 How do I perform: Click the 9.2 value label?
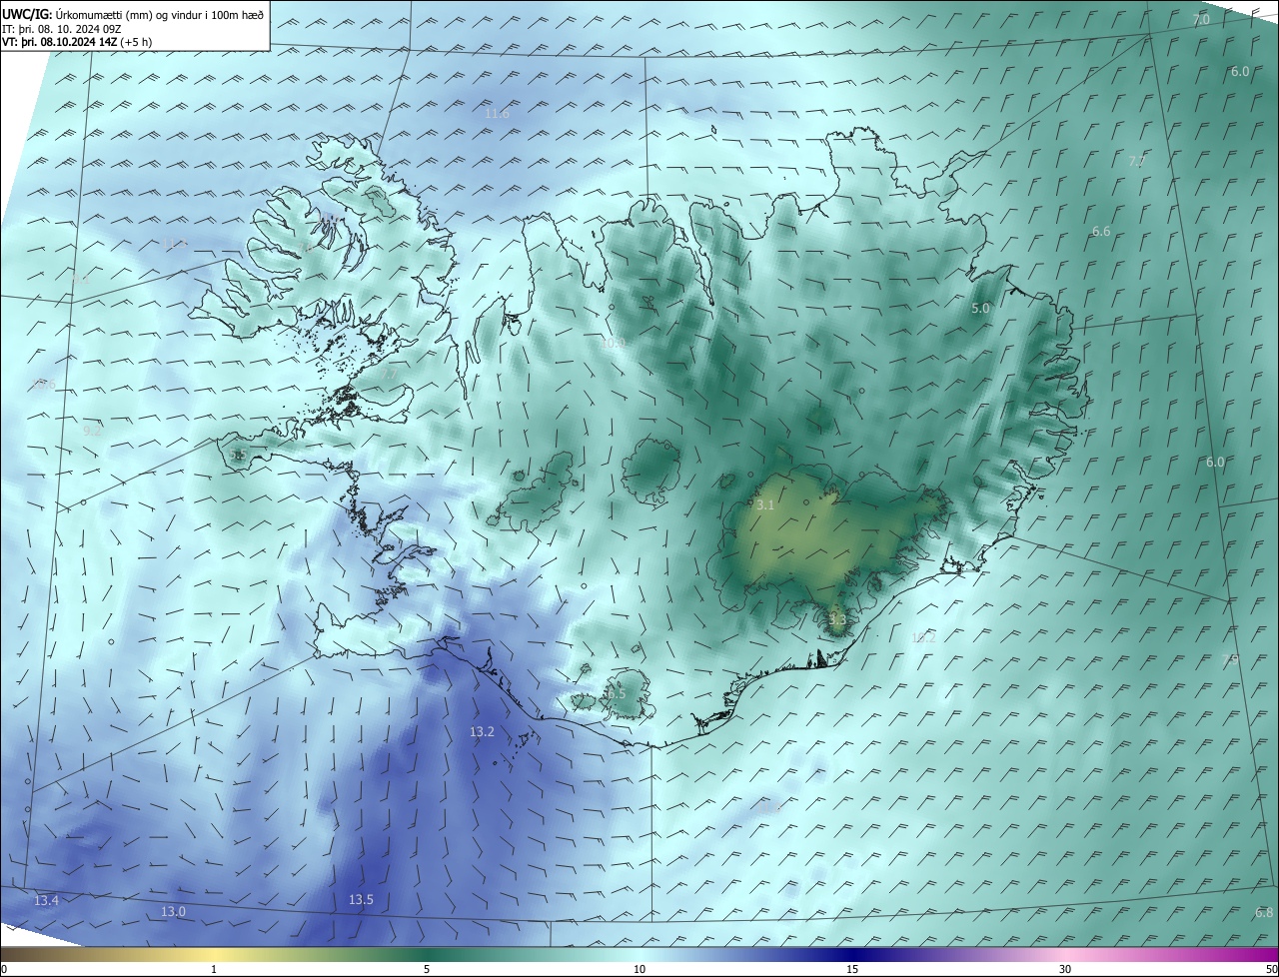pyautogui.click(x=92, y=431)
